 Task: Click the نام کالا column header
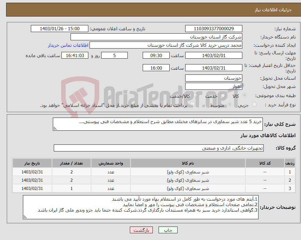click(188, 163)
